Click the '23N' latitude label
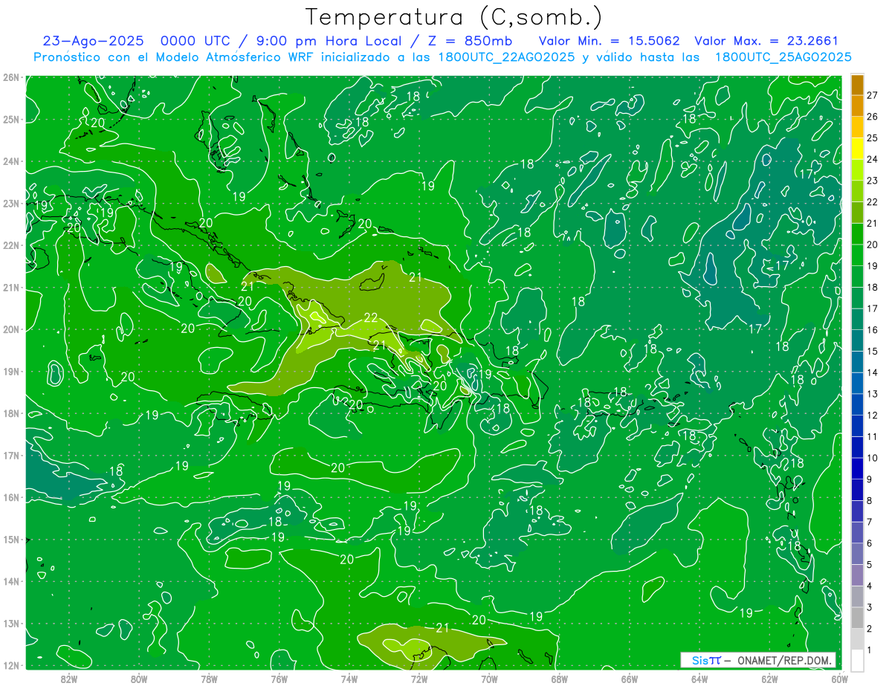This screenshot has width=892, height=689. (x=10, y=204)
